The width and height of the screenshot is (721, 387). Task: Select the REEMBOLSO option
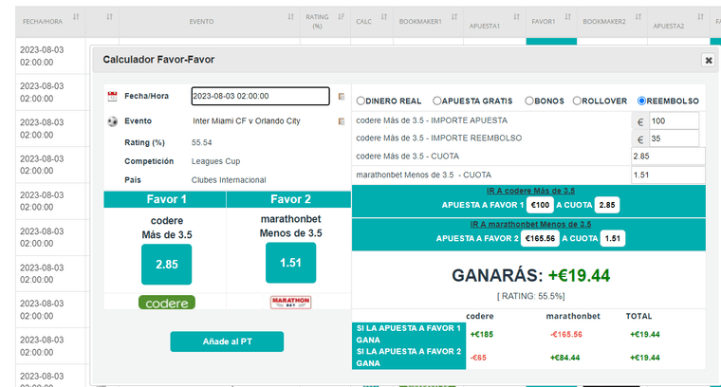tap(641, 101)
